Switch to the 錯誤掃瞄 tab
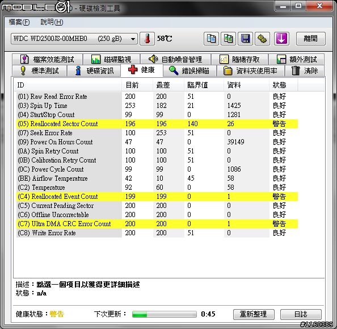Viewport: 337px width, 329px height. 189,70
